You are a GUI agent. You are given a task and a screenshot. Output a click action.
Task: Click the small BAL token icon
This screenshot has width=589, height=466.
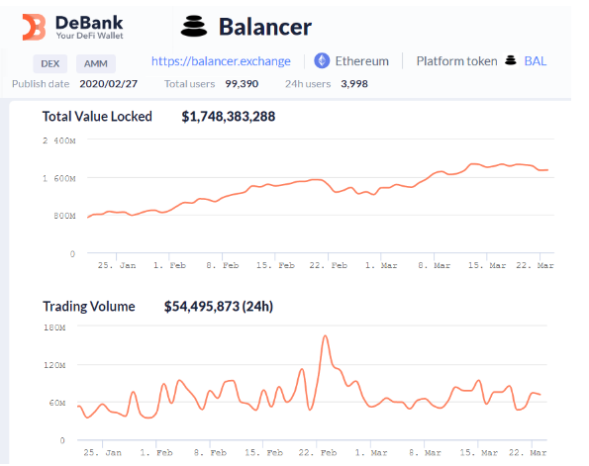point(511,60)
